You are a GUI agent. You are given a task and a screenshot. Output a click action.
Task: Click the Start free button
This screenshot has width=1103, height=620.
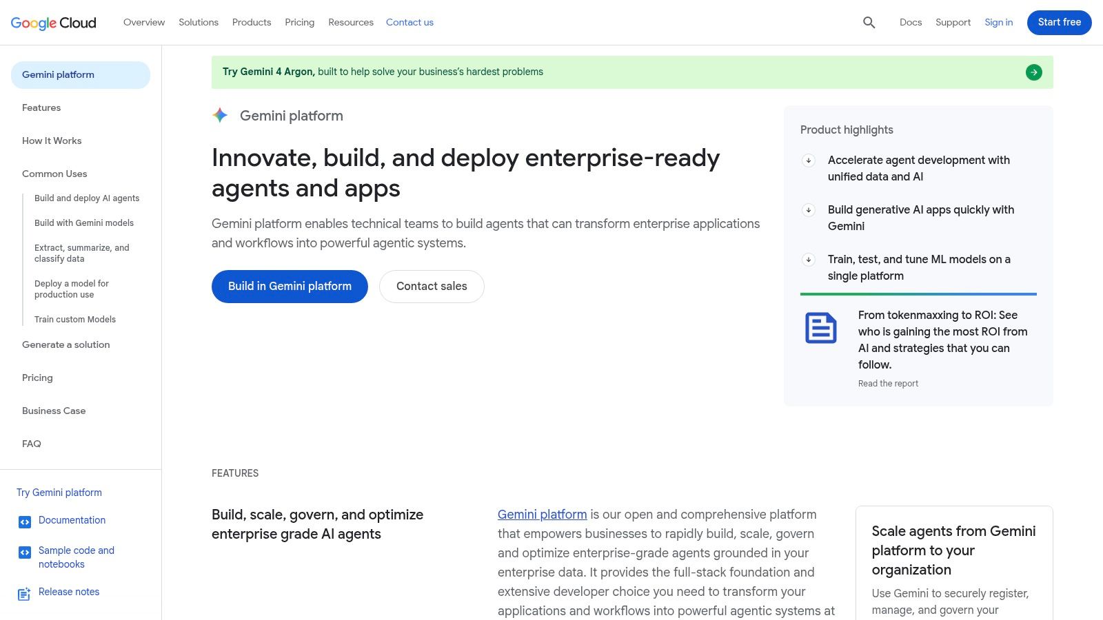pyautogui.click(x=1060, y=23)
